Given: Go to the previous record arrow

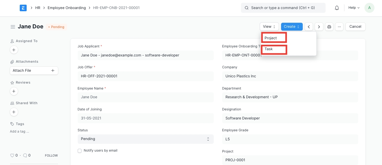Looking at the screenshot, I should click(309, 27).
